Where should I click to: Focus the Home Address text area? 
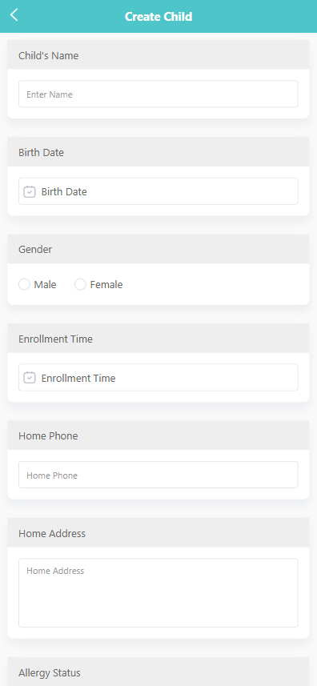(x=158, y=593)
